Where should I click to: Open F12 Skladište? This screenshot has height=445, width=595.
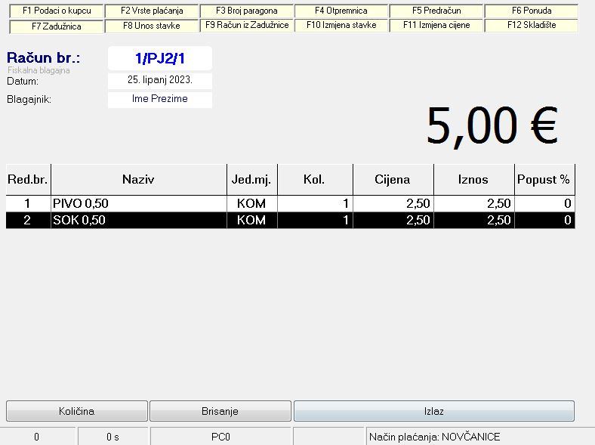pyautogui.click(x=532, y=26)
